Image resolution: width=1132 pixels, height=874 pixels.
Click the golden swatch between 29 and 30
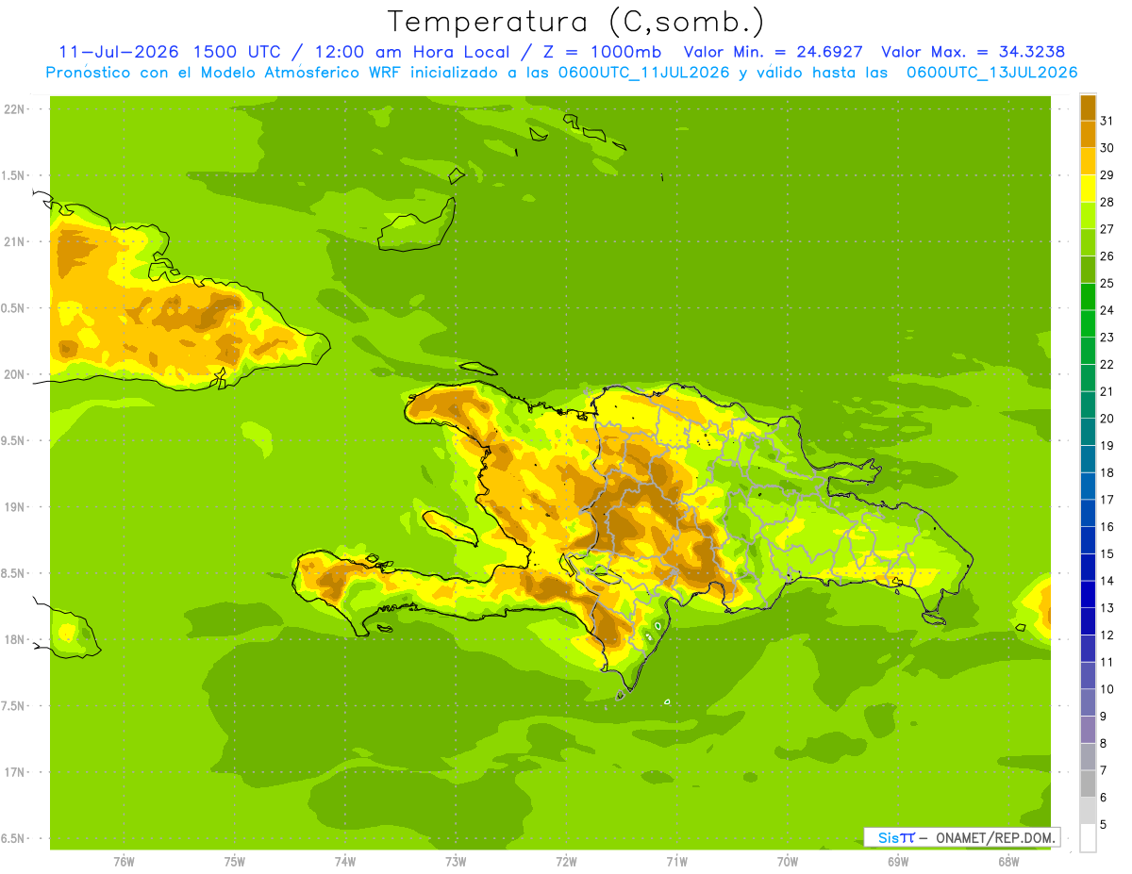pos(1088,161)
